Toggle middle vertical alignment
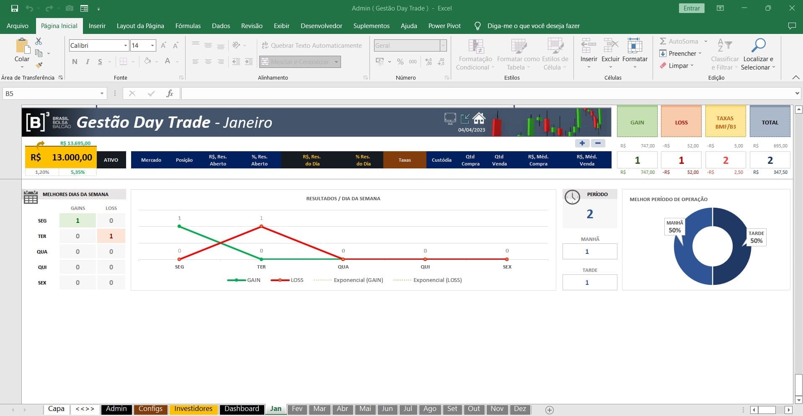 point(208,45)
